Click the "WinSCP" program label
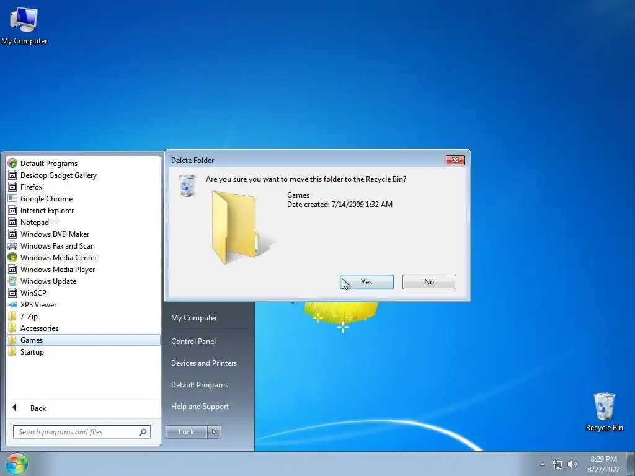The image size is (635, 476). (x=33, y=293)
